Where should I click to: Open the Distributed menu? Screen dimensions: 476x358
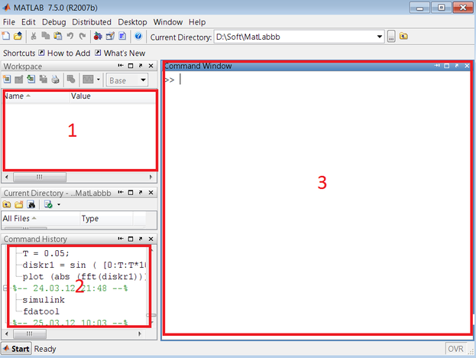pyautogui.click(x=92, y=22)
